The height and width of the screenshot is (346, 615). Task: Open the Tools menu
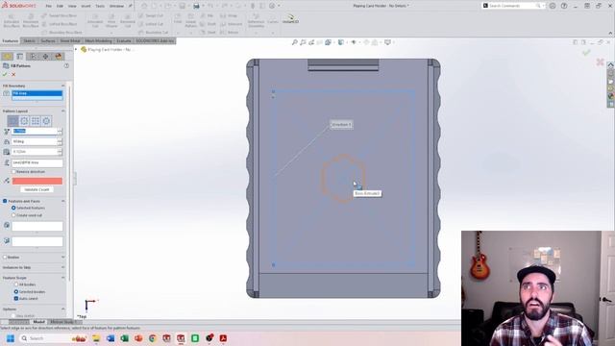100,6
